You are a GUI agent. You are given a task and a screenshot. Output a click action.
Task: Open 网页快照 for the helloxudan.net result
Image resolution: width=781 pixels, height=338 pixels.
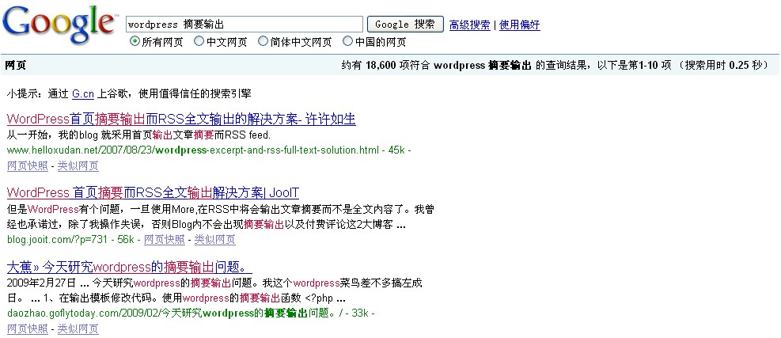click(28, 166)
